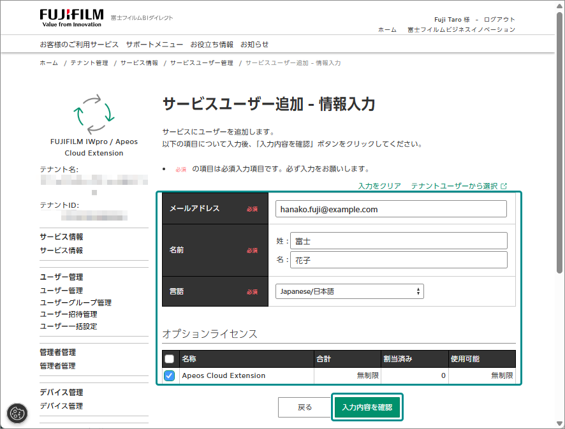Click the 入力をクリア link
The height and width of the screenshot is (429, 565).
click(379, 186)
